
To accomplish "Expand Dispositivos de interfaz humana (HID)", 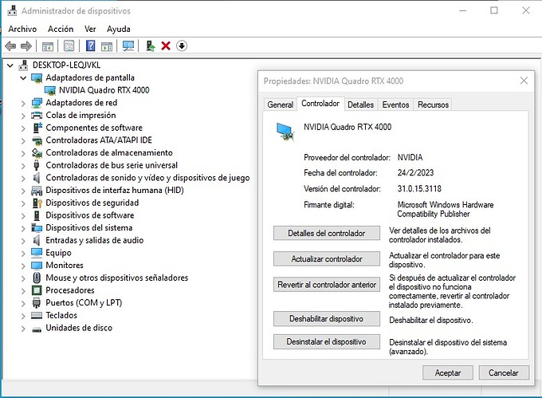I will coord(23,191).
